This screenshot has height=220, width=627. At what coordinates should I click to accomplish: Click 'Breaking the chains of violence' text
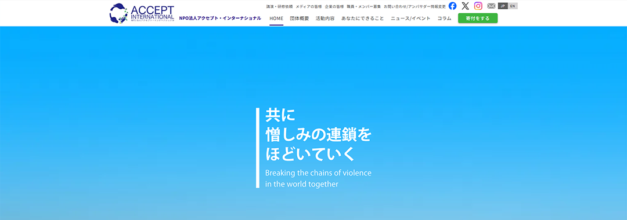[x=319, y=173]
